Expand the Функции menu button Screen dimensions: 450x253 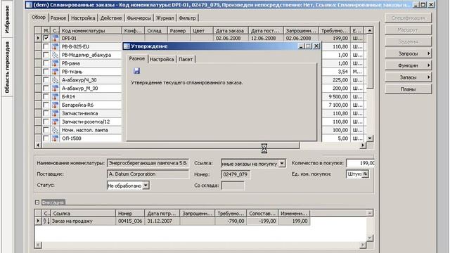[x=408, y=65]
